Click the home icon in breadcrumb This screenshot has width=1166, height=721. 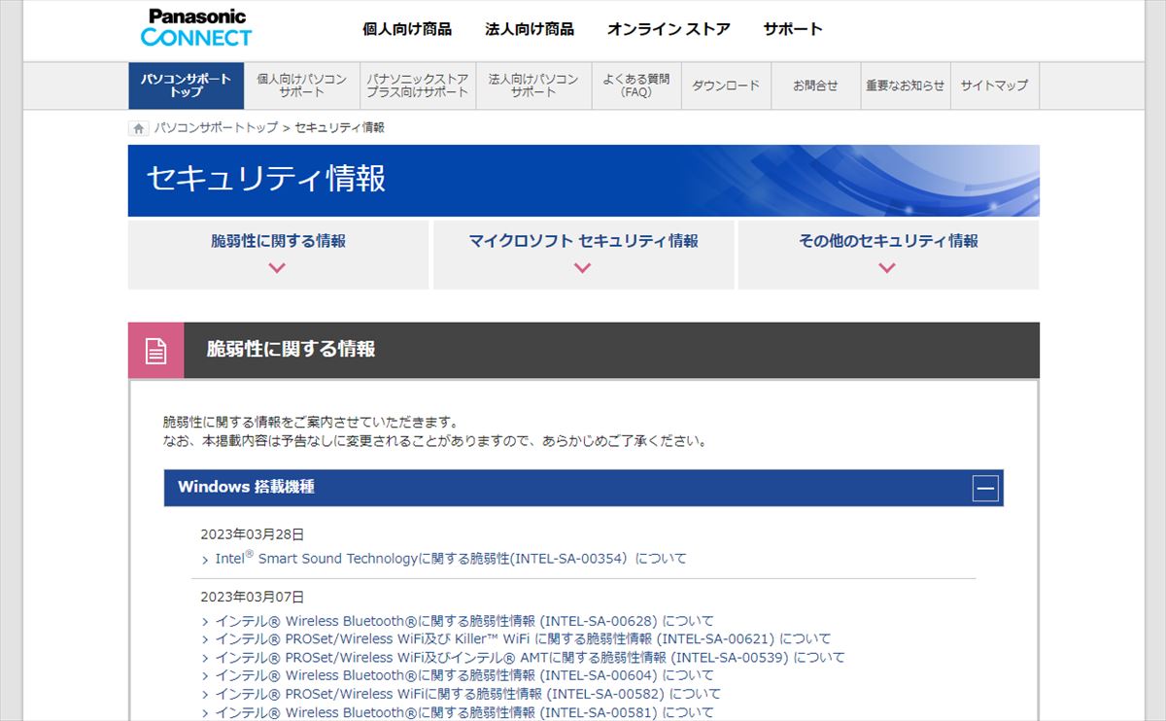[x=139, y=128]
